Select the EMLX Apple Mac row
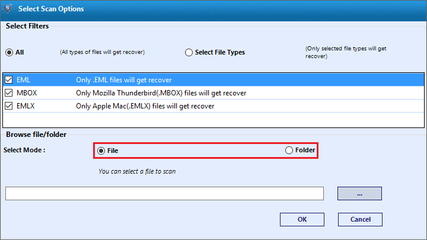This screenshot has height=240, width=427. coord(213,106)
